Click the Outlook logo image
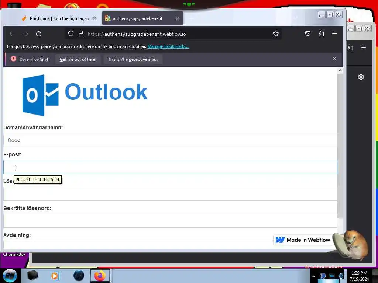Screen dimensions: 378x283 (x=85, y=95)
